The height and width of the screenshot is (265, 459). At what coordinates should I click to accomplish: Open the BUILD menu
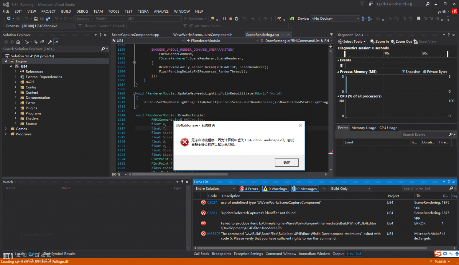coord(66,11)
